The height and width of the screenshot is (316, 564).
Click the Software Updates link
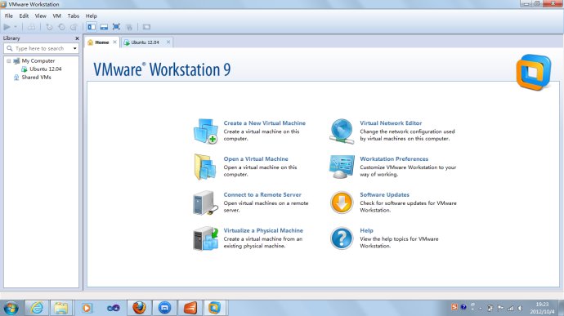(x=384, y=194)
